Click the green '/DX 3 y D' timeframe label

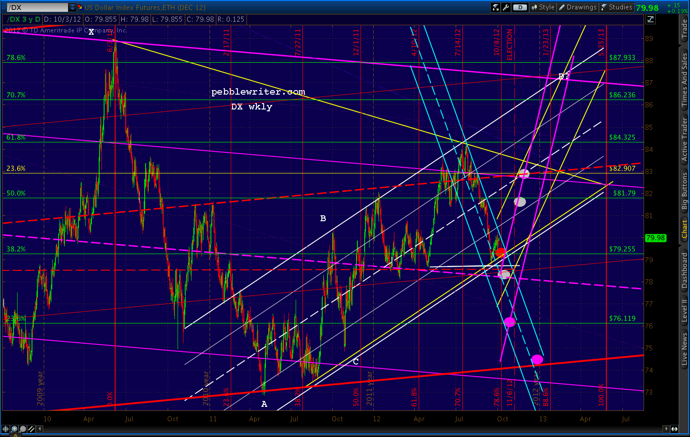[x=24, y=19]
